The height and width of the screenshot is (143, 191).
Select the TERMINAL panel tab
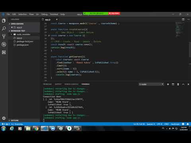86,84
